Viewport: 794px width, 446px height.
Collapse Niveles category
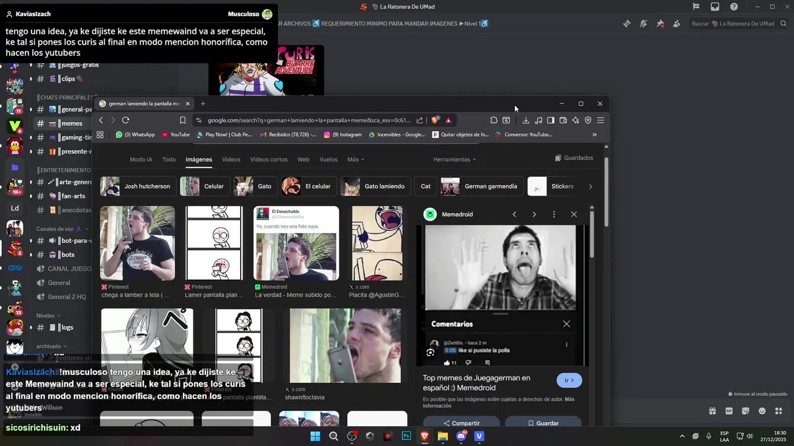click(x=48, y=316)
